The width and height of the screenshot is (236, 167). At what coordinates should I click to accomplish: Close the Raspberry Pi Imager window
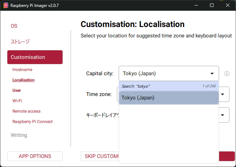(x=228, y=5)
